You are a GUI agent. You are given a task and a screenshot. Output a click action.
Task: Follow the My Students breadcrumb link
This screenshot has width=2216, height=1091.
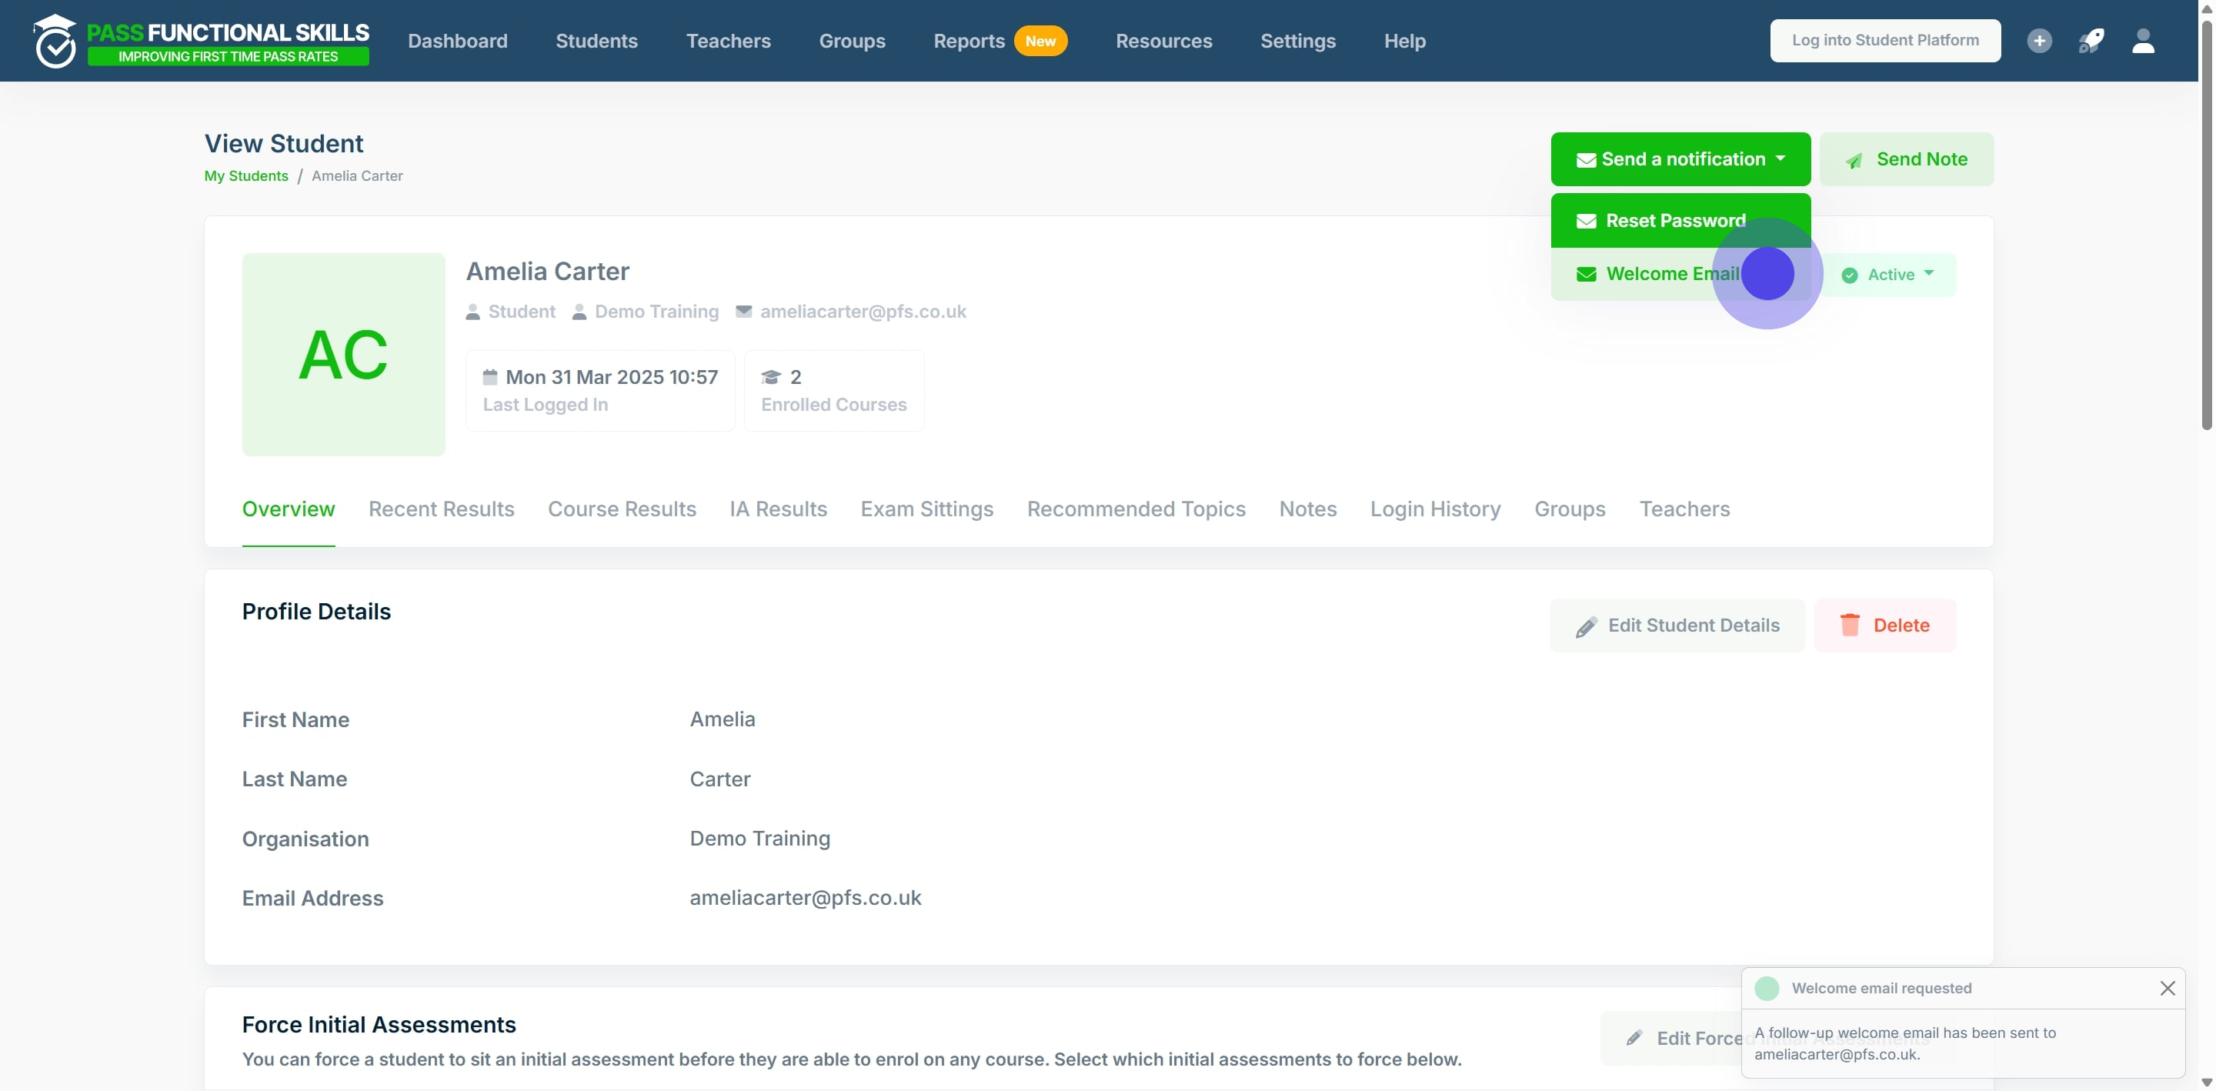(x=246, y=175)
